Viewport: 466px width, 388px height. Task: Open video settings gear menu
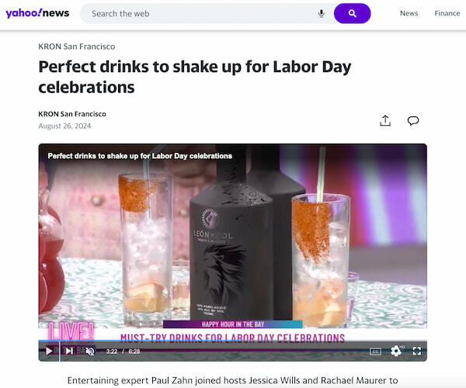coord(396,351)
